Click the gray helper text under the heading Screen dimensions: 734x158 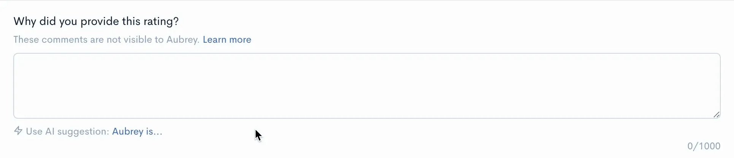(x=106, y=40)
